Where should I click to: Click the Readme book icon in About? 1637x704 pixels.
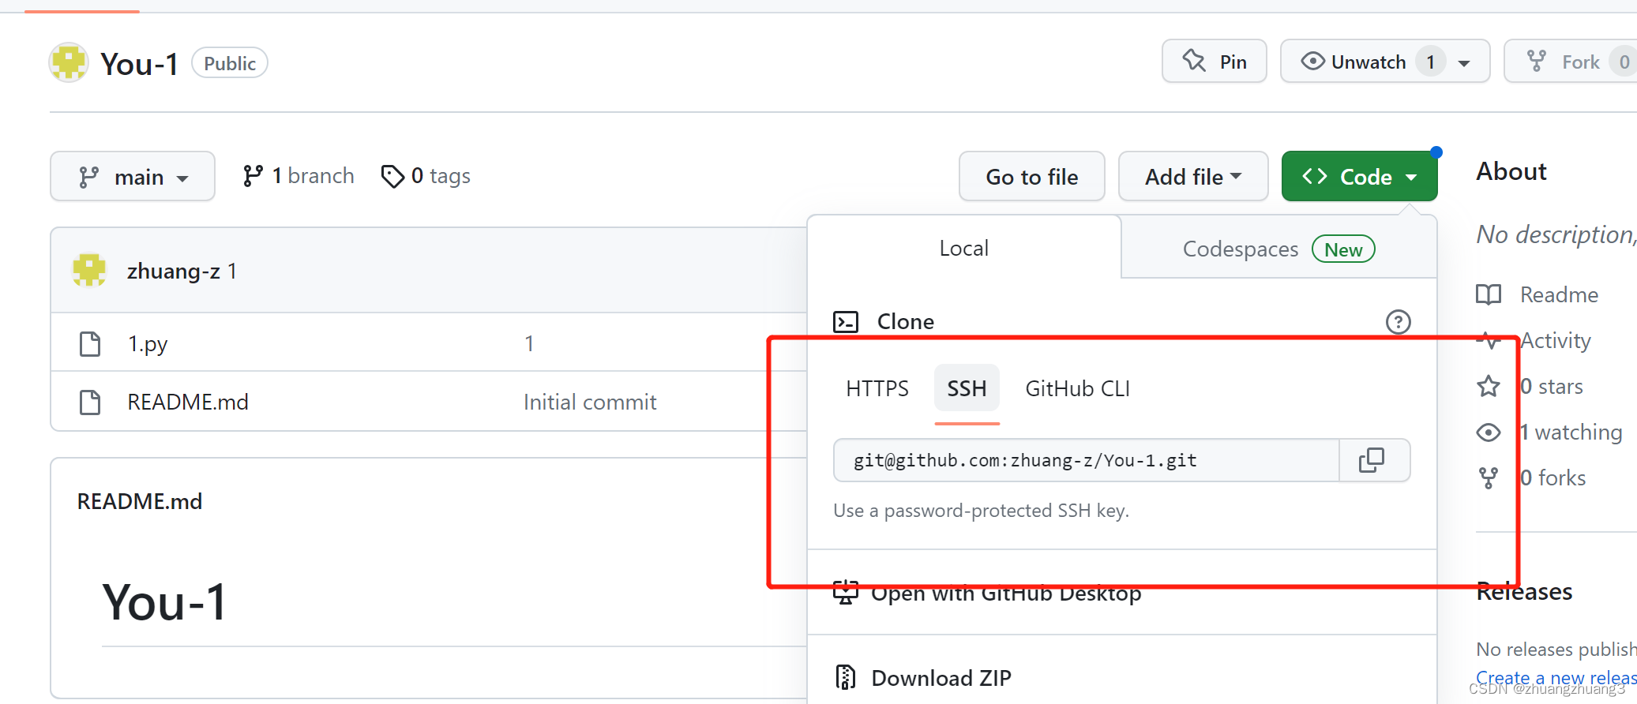(1489, 294)
